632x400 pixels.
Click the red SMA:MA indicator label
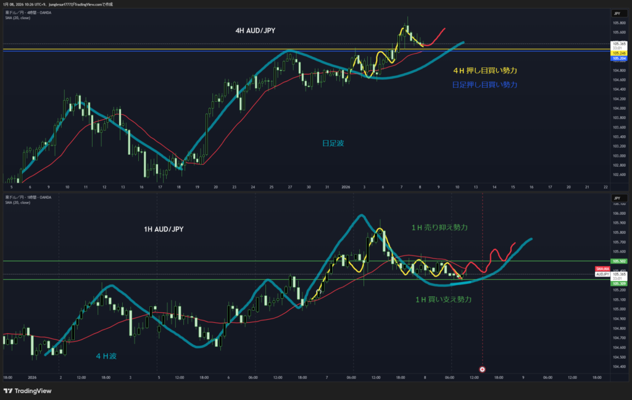(602, 269)
